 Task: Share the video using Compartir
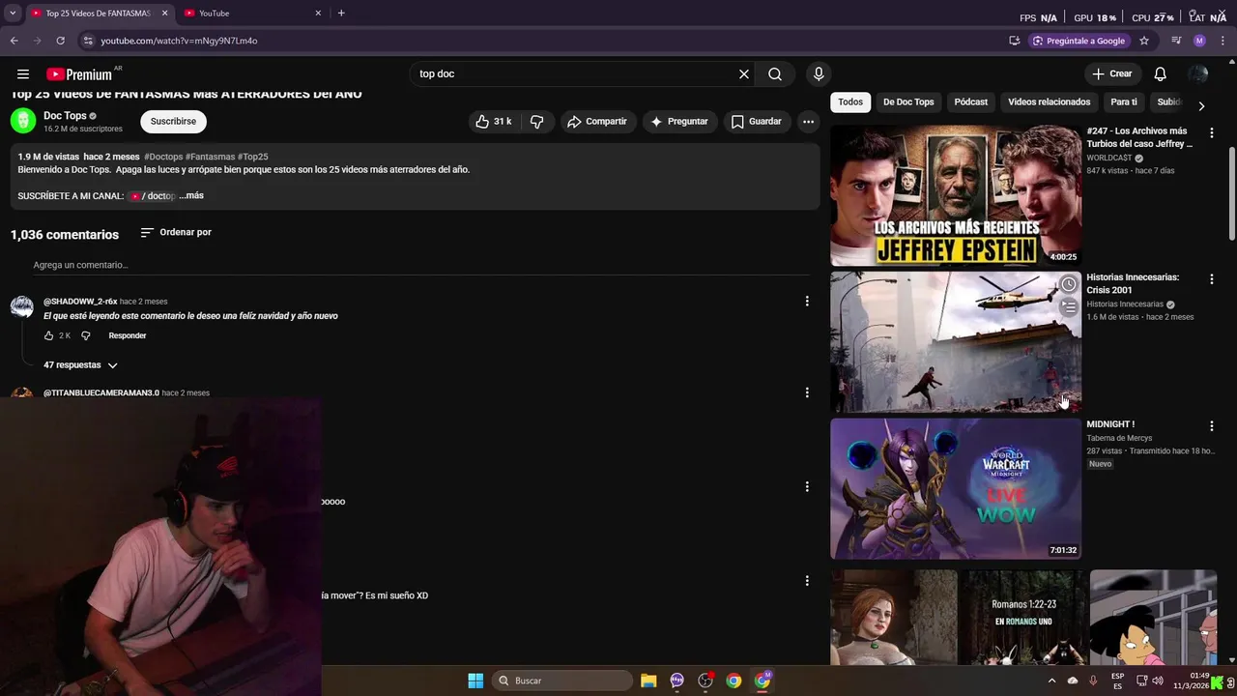tap(597, 122)
